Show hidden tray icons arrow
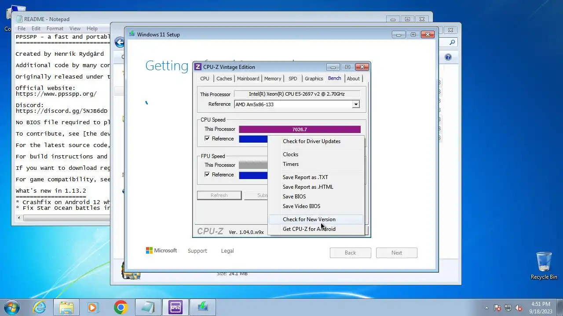The image size is (563, 316). pos(486,308)
